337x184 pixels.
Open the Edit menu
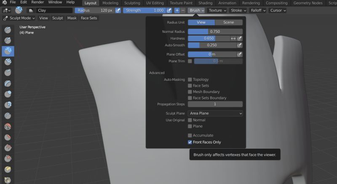click(x=24, y=3)
